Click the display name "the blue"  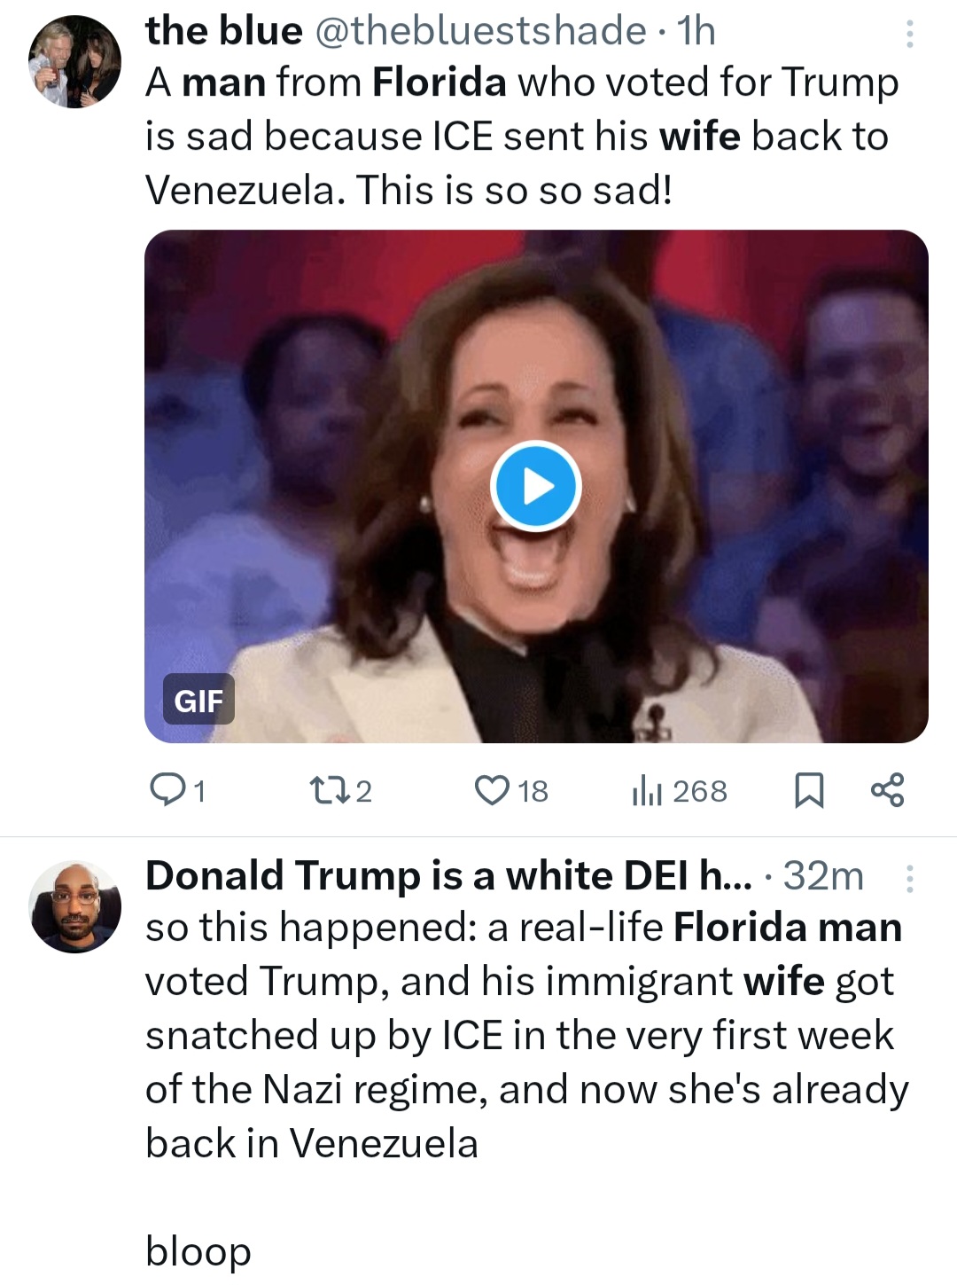click(x=223, y=31)
